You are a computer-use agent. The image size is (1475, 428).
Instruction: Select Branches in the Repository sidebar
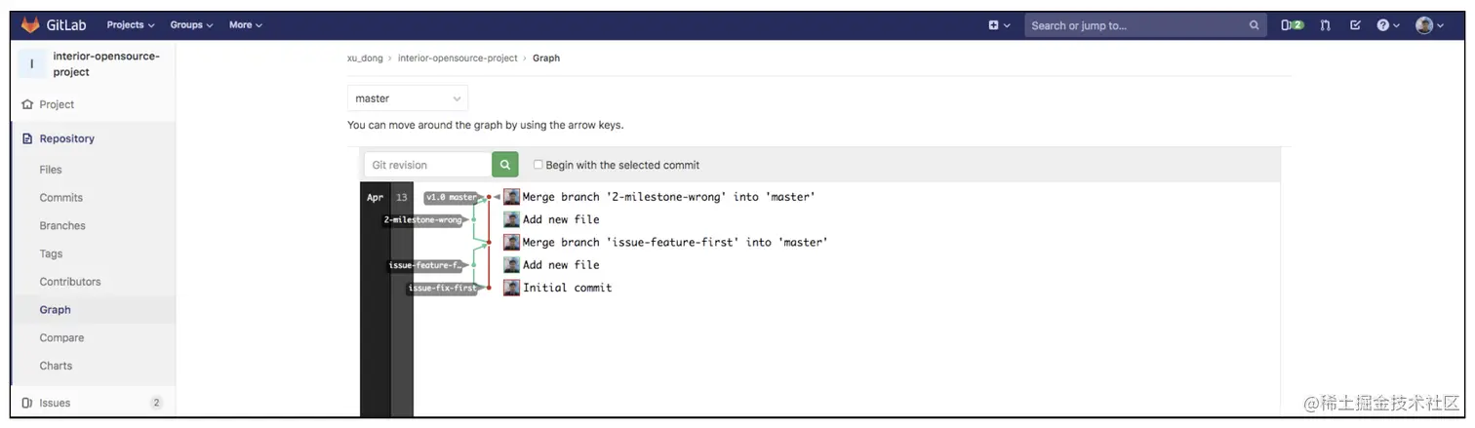62,225
